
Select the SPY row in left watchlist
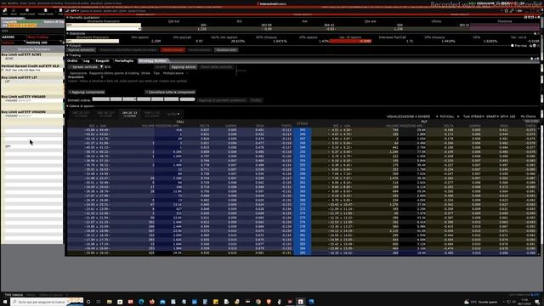tap(32, 147)
